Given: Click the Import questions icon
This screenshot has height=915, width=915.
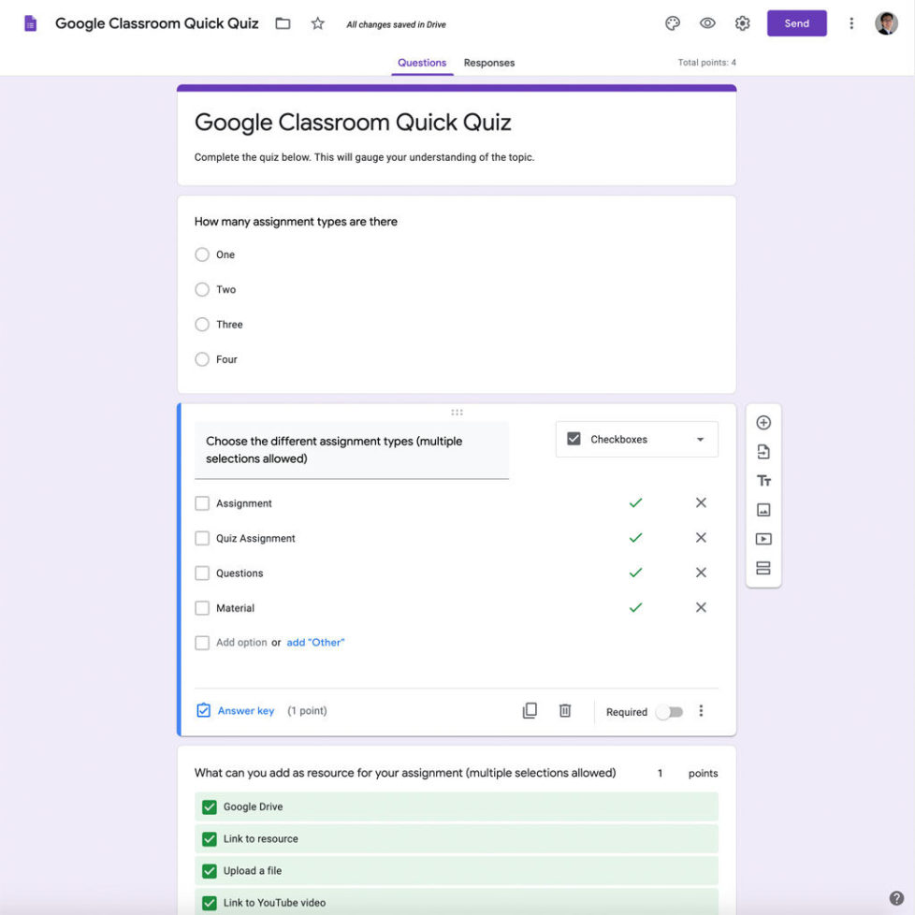Looking at the screenshot, I should pyautogui.click(x=763, y=452).
